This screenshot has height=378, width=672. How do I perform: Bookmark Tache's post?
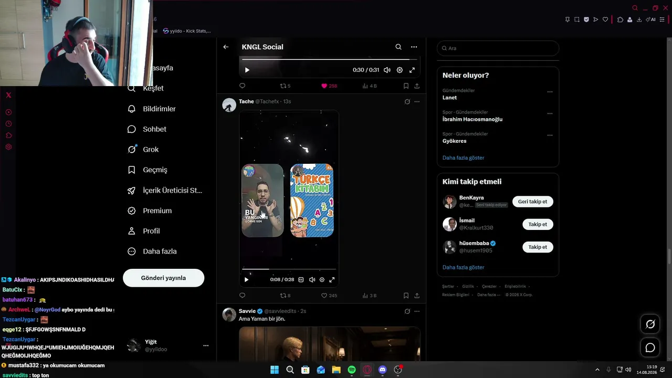[406, 296]
